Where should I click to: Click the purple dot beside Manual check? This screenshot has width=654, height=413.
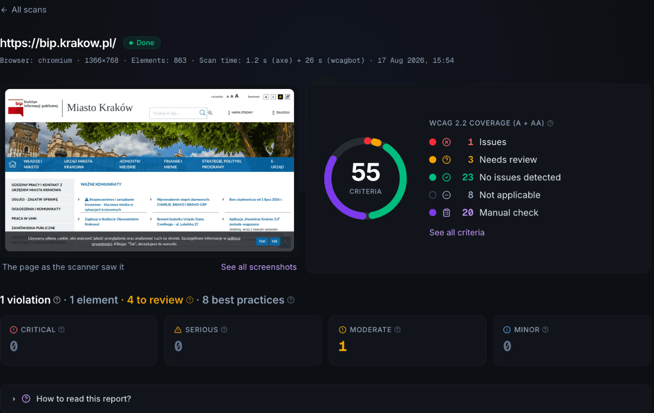(433, 213)
